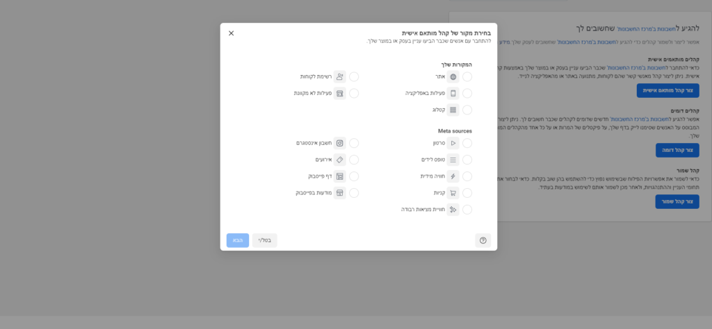Image resolution: width=712 pixels, height=329 pixels.
Task: Click the הבא next button
Action: point(238,240)
